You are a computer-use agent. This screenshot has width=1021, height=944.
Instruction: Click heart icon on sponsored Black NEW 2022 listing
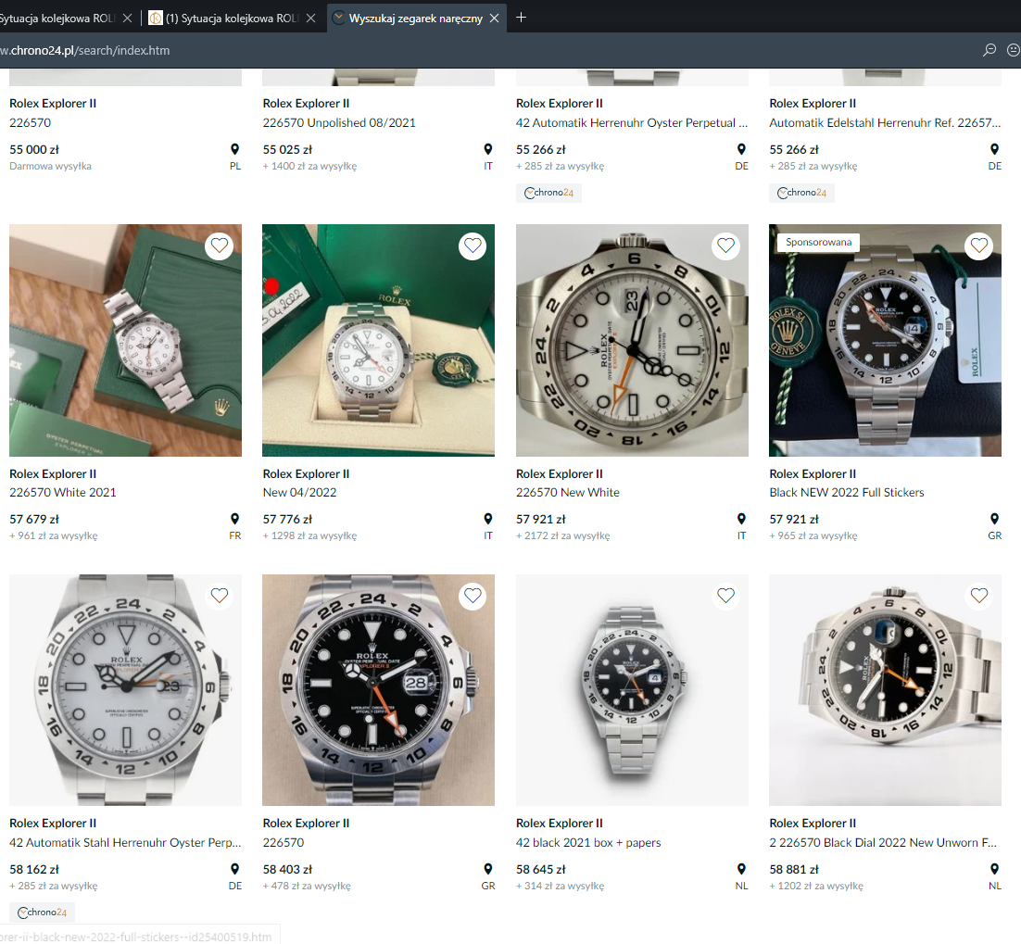978,245
